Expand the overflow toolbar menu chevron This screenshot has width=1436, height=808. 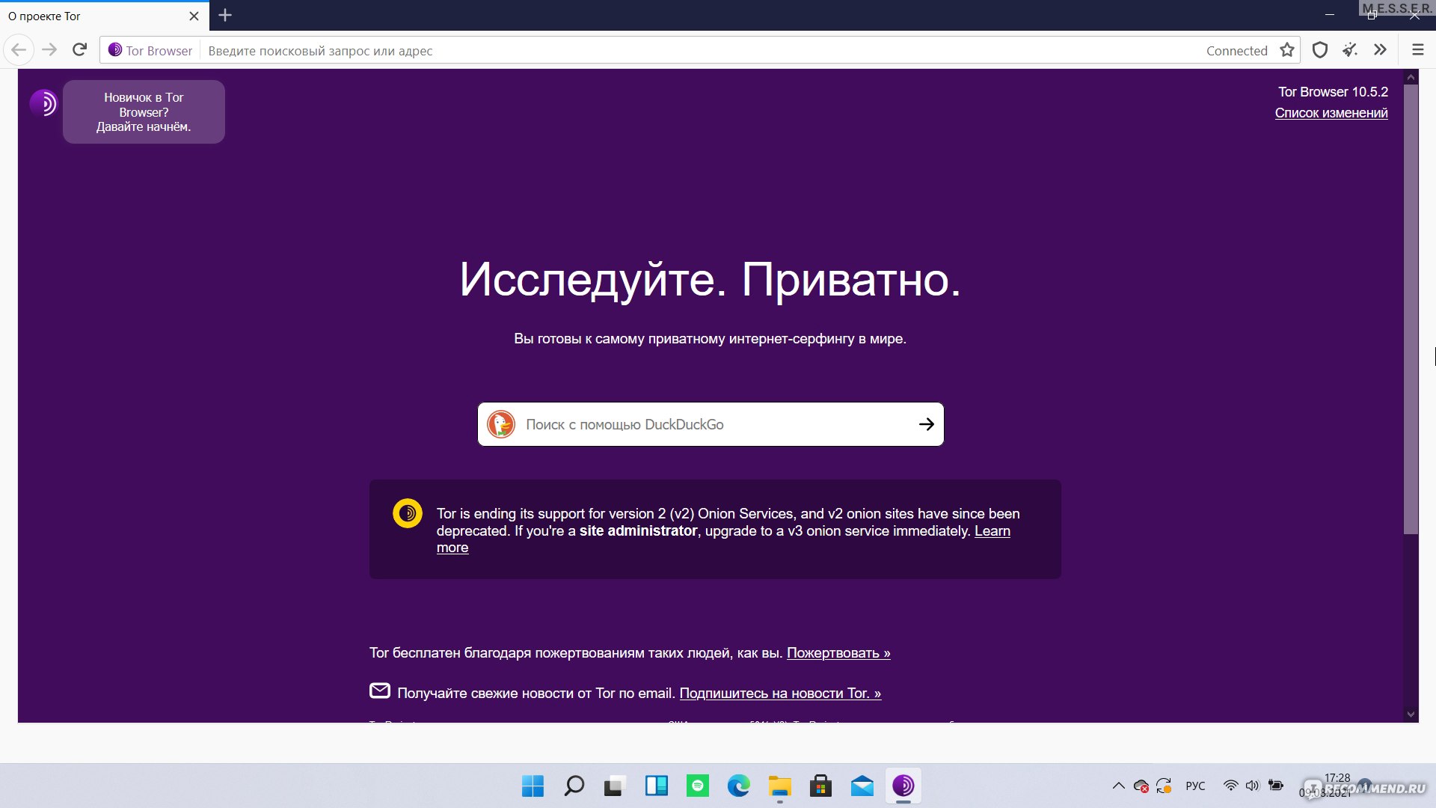coord(1383,50)
